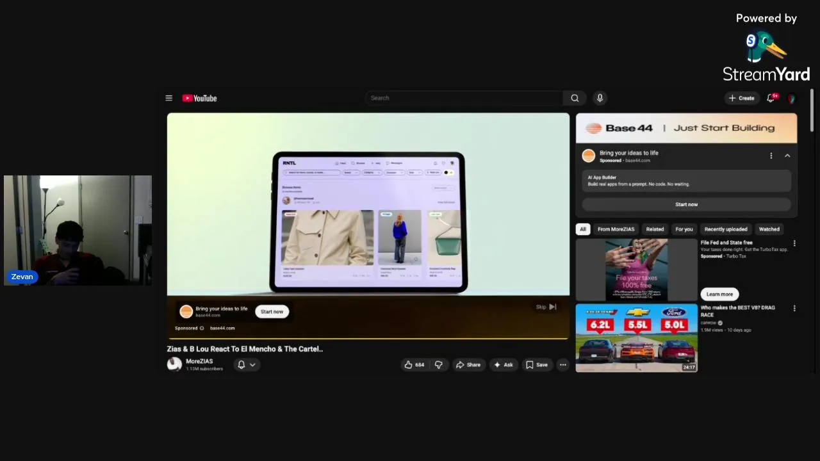
Task: Open the notifications bell in header
Action: coord(771,98)
